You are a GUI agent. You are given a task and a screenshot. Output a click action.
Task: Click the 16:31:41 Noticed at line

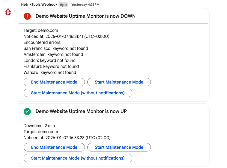66,36
